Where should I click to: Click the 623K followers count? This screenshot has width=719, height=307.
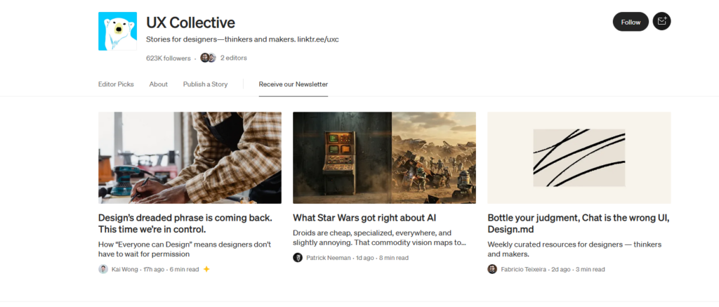169,58
